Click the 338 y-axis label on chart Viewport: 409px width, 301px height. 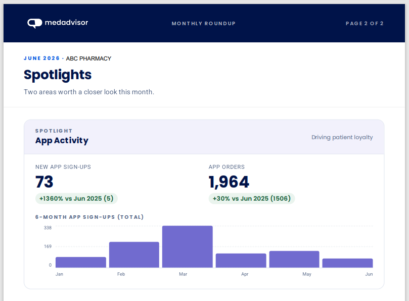[48, 228]
